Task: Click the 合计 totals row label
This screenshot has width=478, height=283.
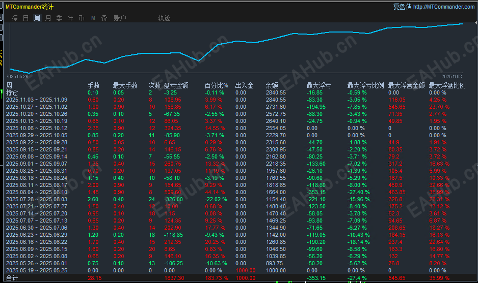Action: coord(12,278)
